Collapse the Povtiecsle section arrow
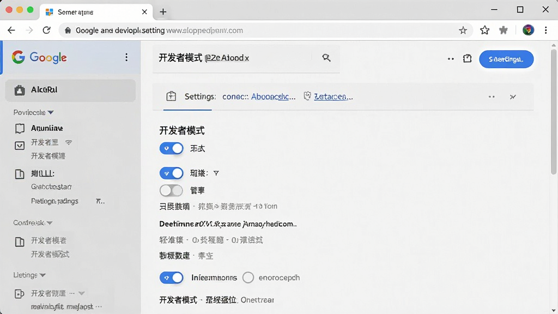The width and height of the screenshot is (558, 314). tap(51, 112)
